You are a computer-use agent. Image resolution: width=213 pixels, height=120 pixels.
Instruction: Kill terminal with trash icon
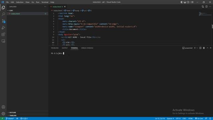point(204,48)
